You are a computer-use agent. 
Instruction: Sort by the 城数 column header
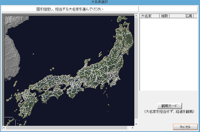point(164,16)
